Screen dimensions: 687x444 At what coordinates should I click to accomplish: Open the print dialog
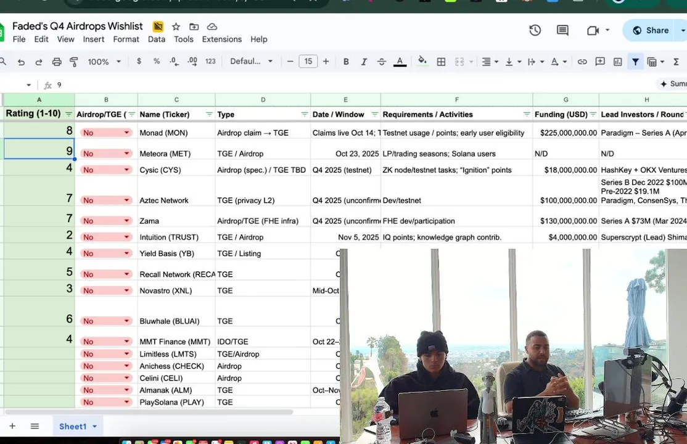[x=57, y=62]
